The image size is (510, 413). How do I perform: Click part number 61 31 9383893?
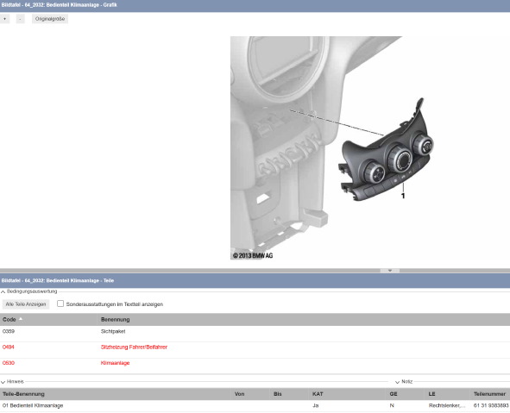pyautogui.click(x=491, y=405)
